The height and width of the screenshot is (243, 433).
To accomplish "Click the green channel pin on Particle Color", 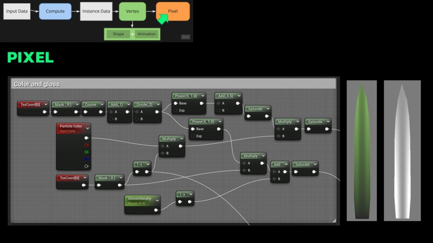I will tap(87, 152).
